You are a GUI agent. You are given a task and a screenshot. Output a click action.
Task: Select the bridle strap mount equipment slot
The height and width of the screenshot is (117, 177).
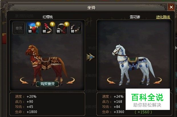[x=61, y=28]
